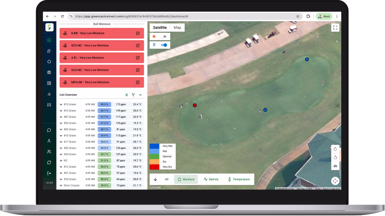Go back in browser
The image size is (385, 216).
tap(48, 16)
